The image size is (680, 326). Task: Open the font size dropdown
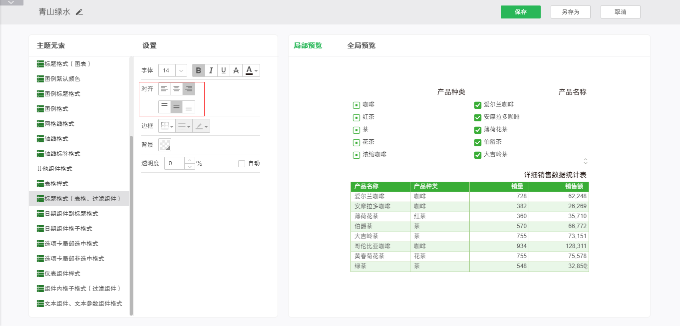click(181, 70)
